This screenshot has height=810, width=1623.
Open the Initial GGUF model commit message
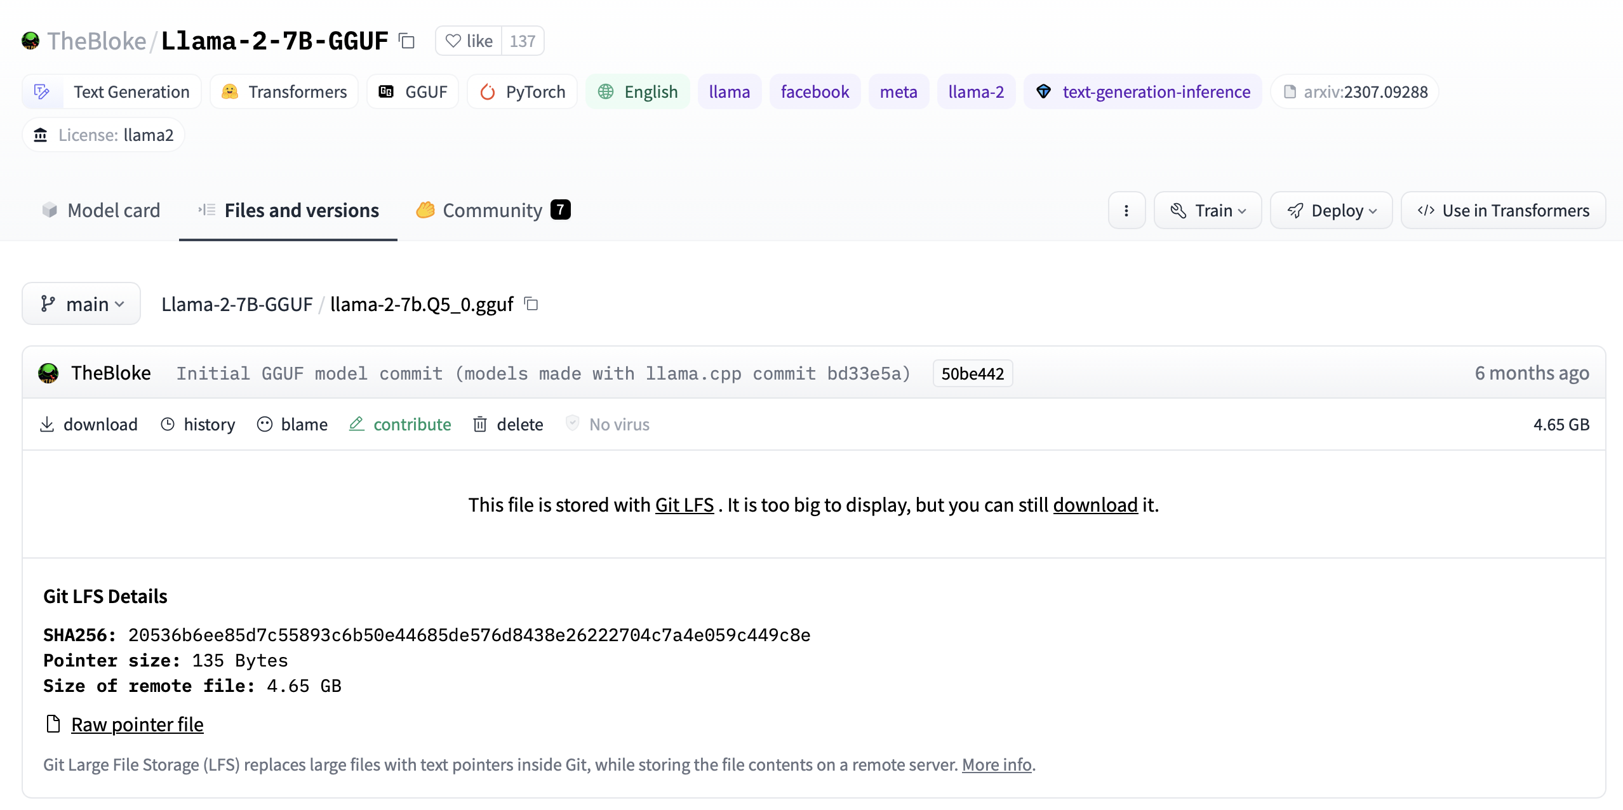543,373
